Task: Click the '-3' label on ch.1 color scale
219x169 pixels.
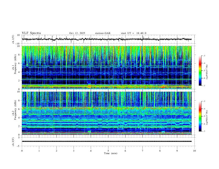Action: coord(204,56)
